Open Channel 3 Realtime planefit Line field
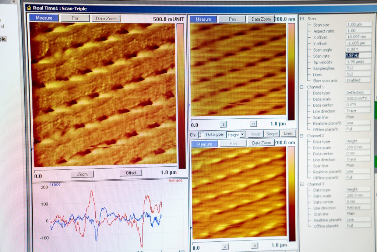The width and height of the screenshot is (377, 252). pyautogui.click(x=359, y=220)
